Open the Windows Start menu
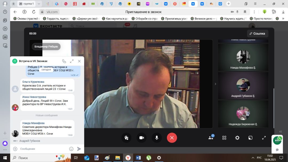 point(5,158)
